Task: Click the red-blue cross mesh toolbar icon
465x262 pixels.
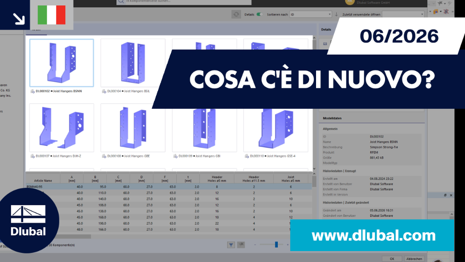Action: click(x=446, y=11)
